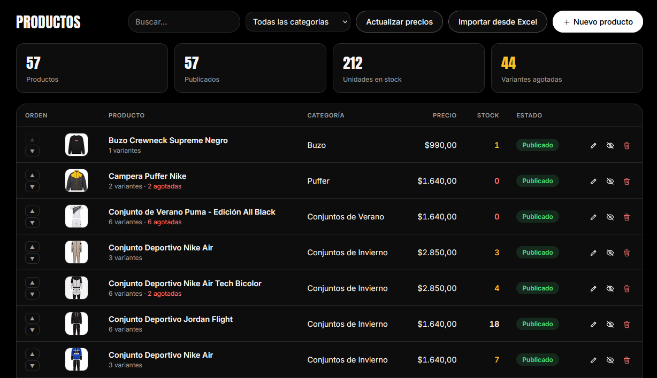This screenshot has height=378, width=657.
Task: Edit the Conjunto Deportivo Nike Air with stock 7
Action: (x=593, y=360)
